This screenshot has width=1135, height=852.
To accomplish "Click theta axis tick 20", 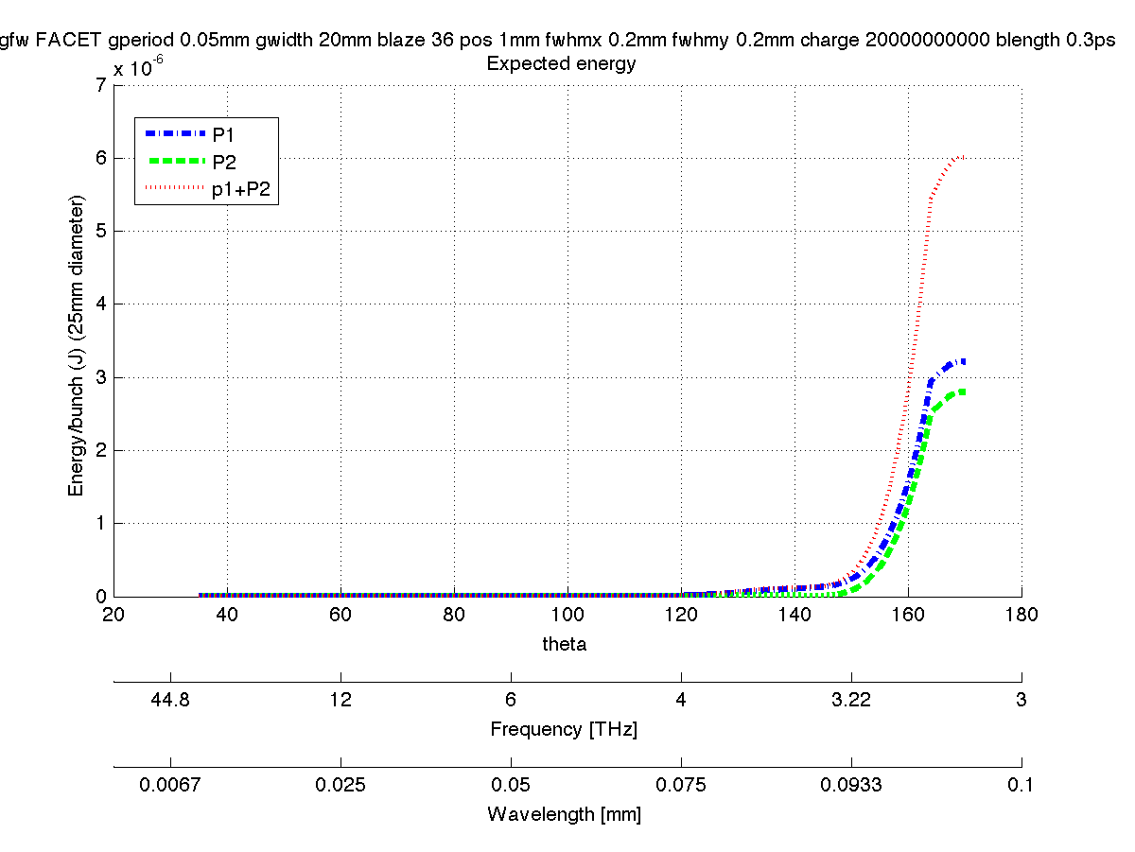I will [x=113, y=615].
